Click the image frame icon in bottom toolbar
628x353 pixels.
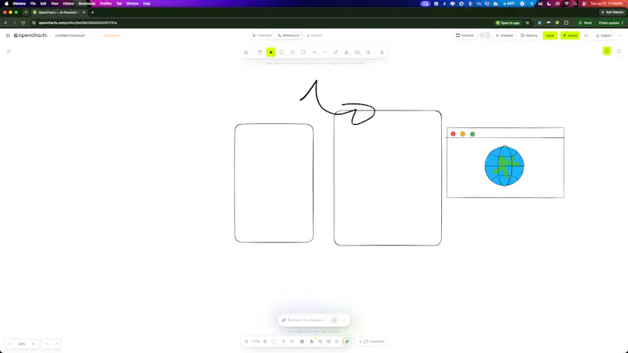point(328,341)
